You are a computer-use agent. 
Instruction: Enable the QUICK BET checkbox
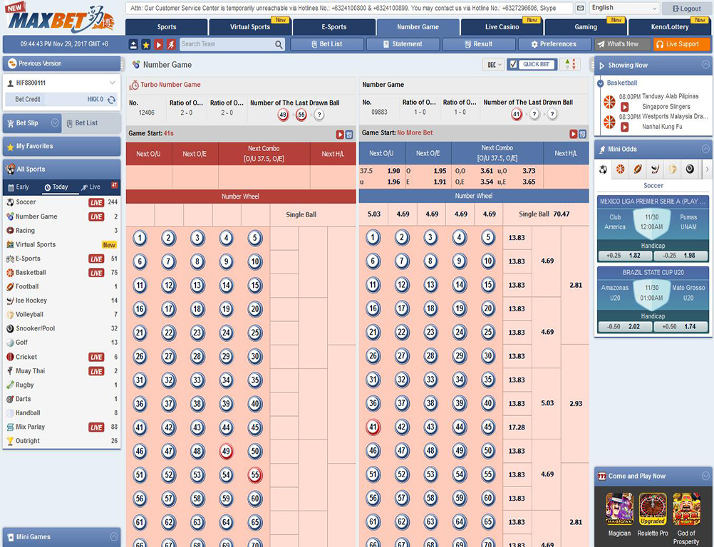coord(512,63)
